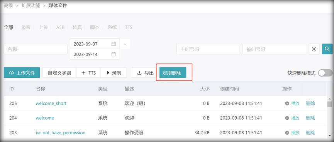Click the 大小 column header
Screen dimensions: 334x142
click(x=205, y=89)
